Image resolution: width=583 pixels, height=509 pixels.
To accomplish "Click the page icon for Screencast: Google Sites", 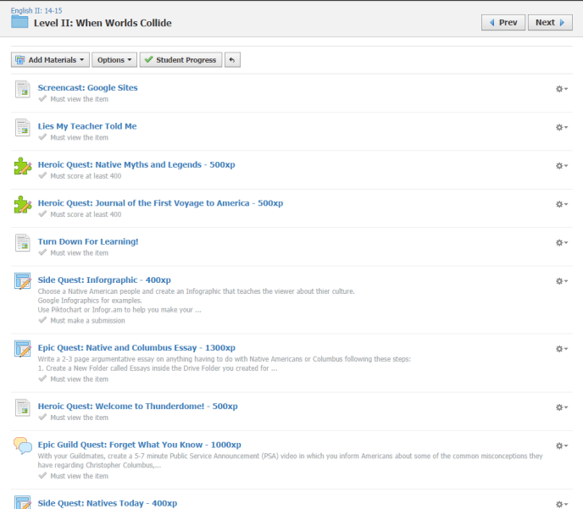I will coord(22,89).
